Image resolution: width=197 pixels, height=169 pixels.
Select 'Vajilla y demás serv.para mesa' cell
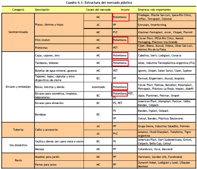(59, 141)
